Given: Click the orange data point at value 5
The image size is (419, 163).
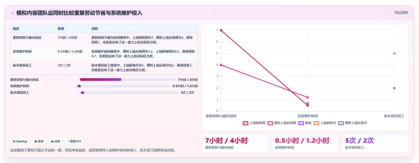Looking at the screenshot, I should click(x=394, y=53).
